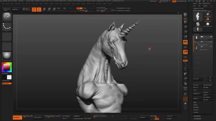The width and height of the screenshot is (216, 121).
Task: Click the Xpose icon at shelf bottom
Action: click(x=185, y=108)
